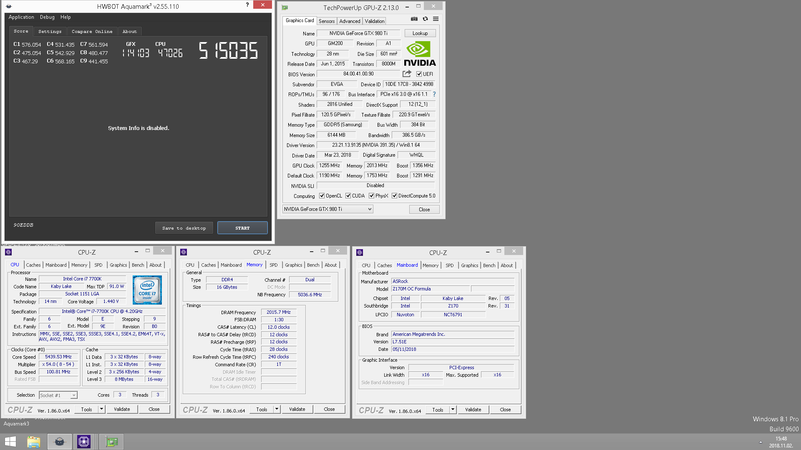Switch to GPU-Z Sensors tab
This screenshot has width=801, height=450.
pos(327,21)
